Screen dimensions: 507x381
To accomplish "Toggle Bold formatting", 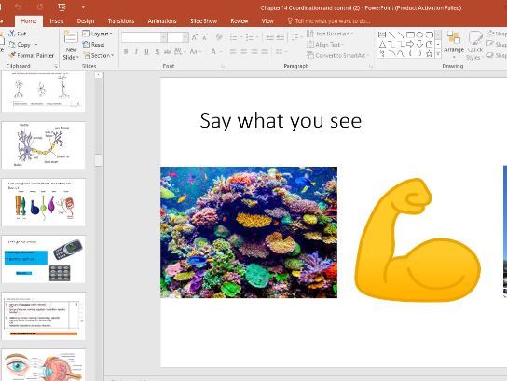I will point(126,52).
